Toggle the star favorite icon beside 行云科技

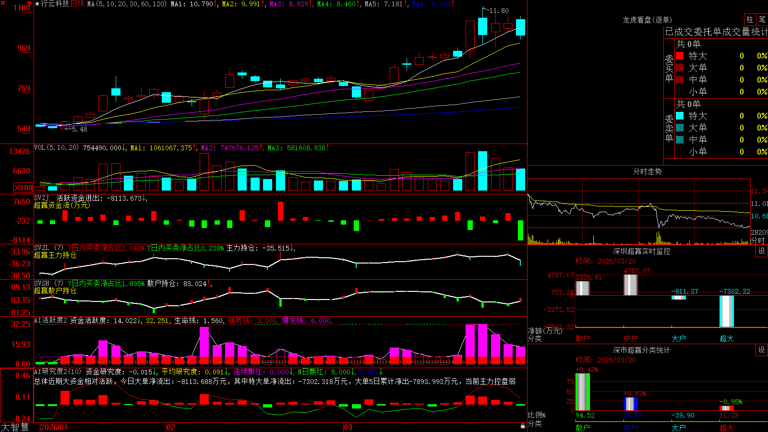click(37, 4)
